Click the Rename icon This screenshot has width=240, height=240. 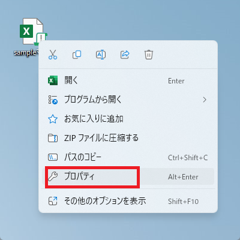[101, 55]
